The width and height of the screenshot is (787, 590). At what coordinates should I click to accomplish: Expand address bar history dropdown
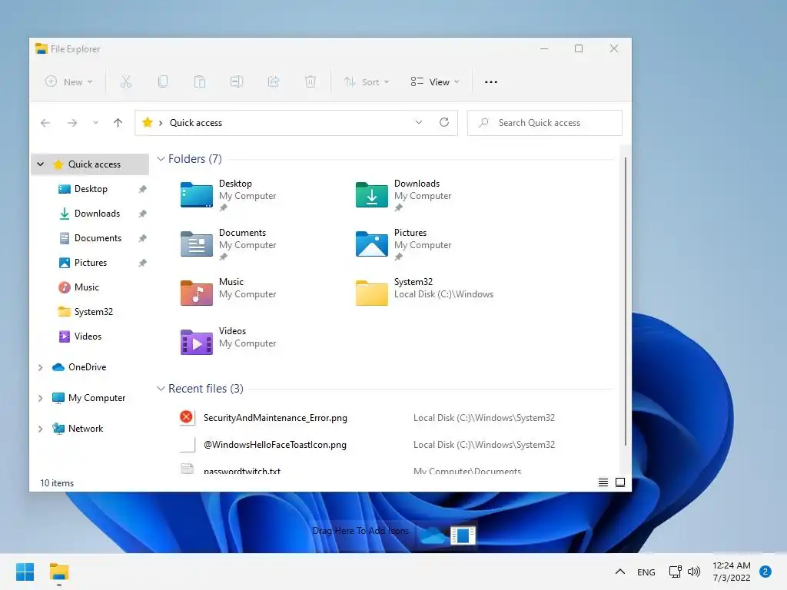(419, 122)
